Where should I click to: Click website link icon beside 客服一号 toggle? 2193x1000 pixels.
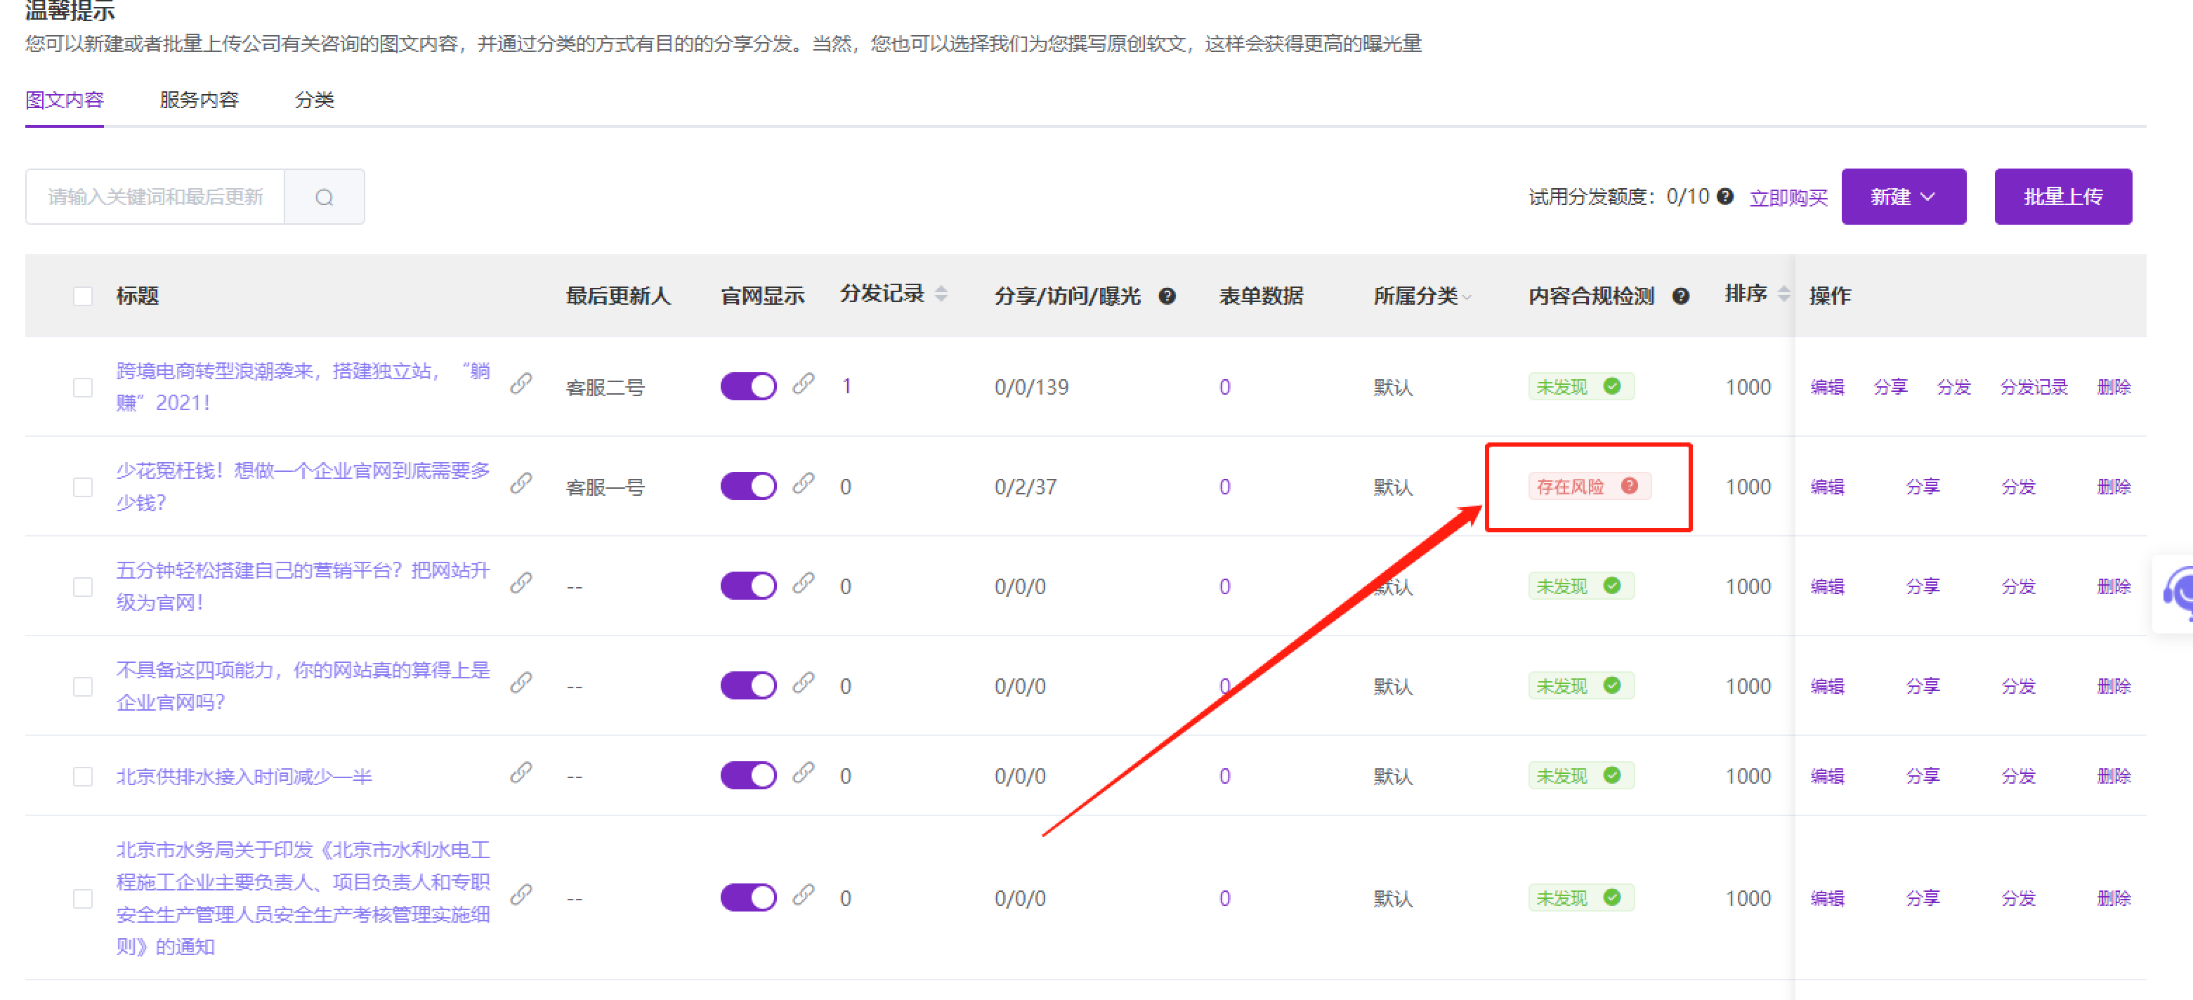(x=803, y=482)
